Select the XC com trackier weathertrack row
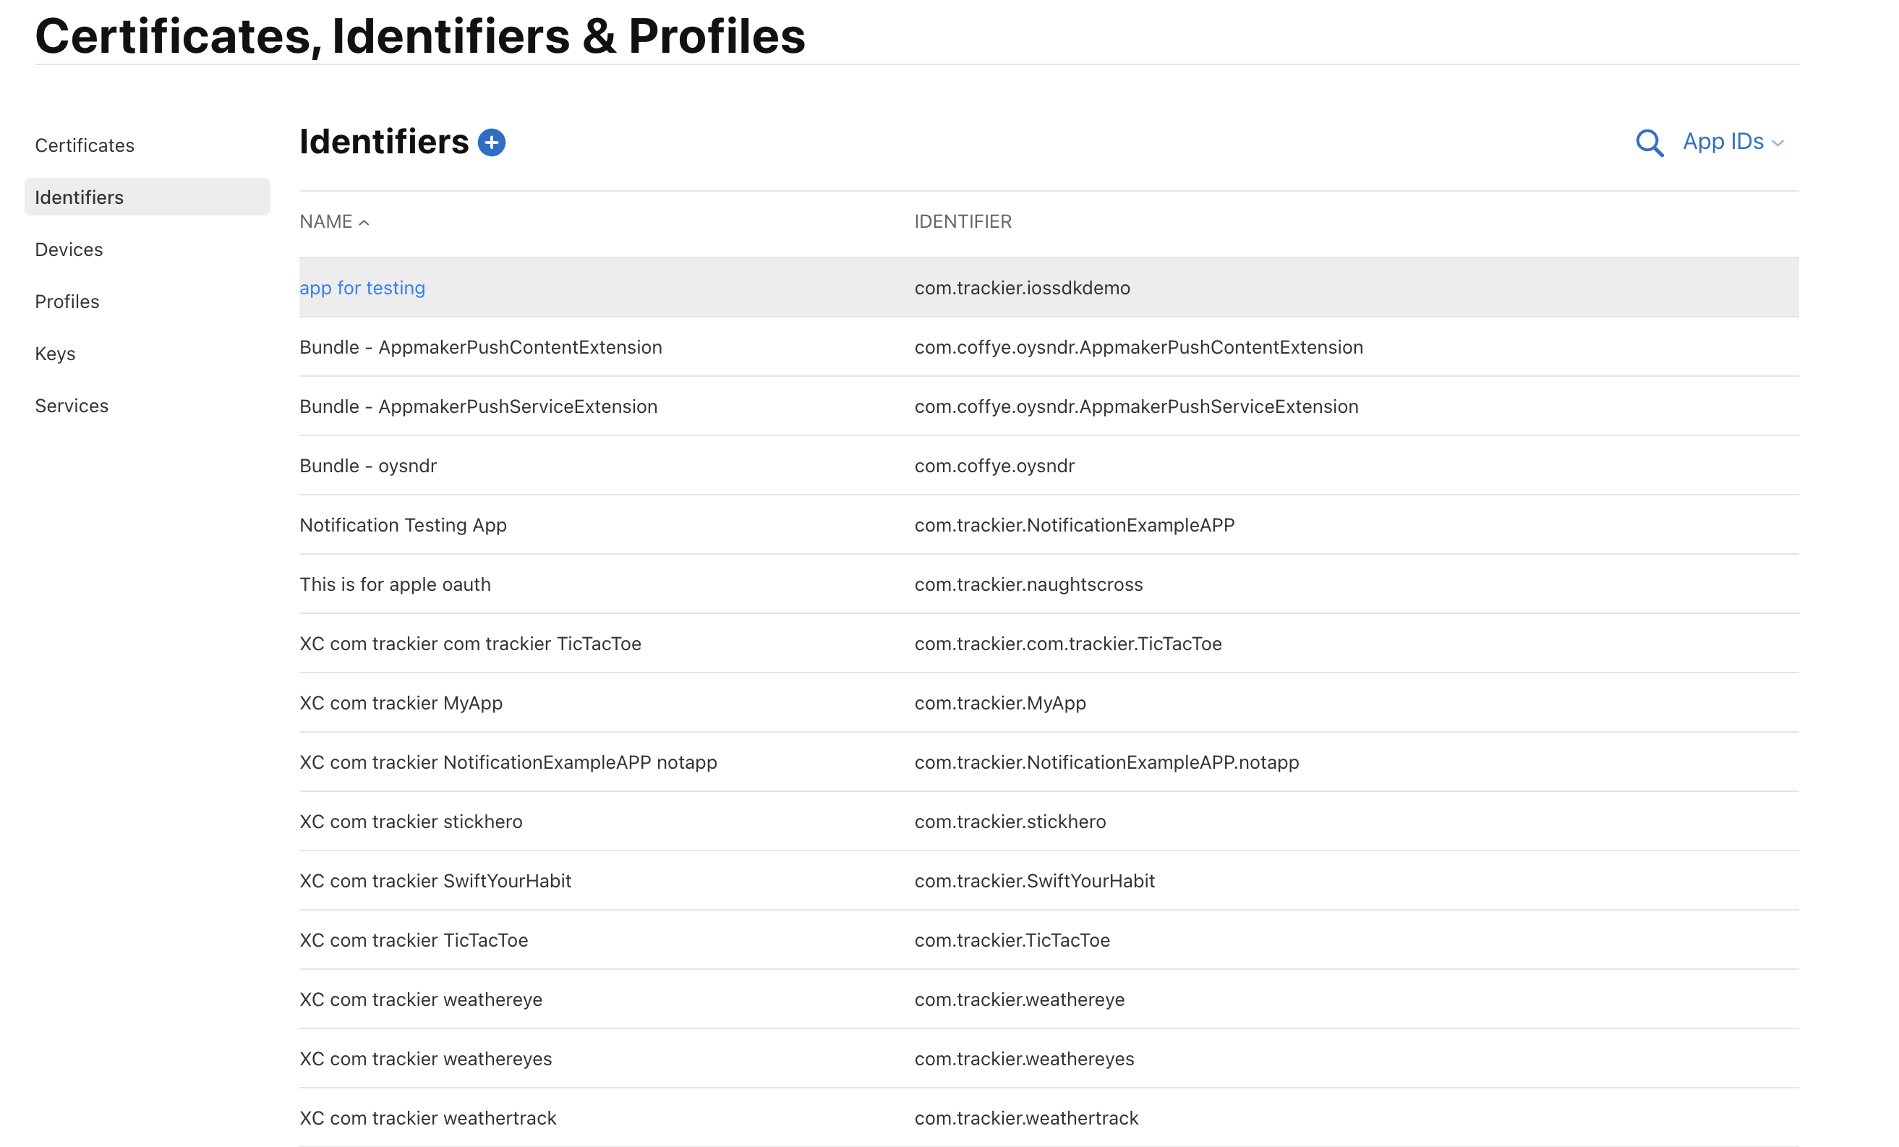Viewport: 1899px width, 1147px height. [427, 1117]
